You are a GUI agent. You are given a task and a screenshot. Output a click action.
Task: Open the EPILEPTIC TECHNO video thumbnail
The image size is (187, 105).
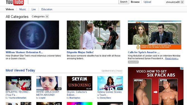(18, 83)
